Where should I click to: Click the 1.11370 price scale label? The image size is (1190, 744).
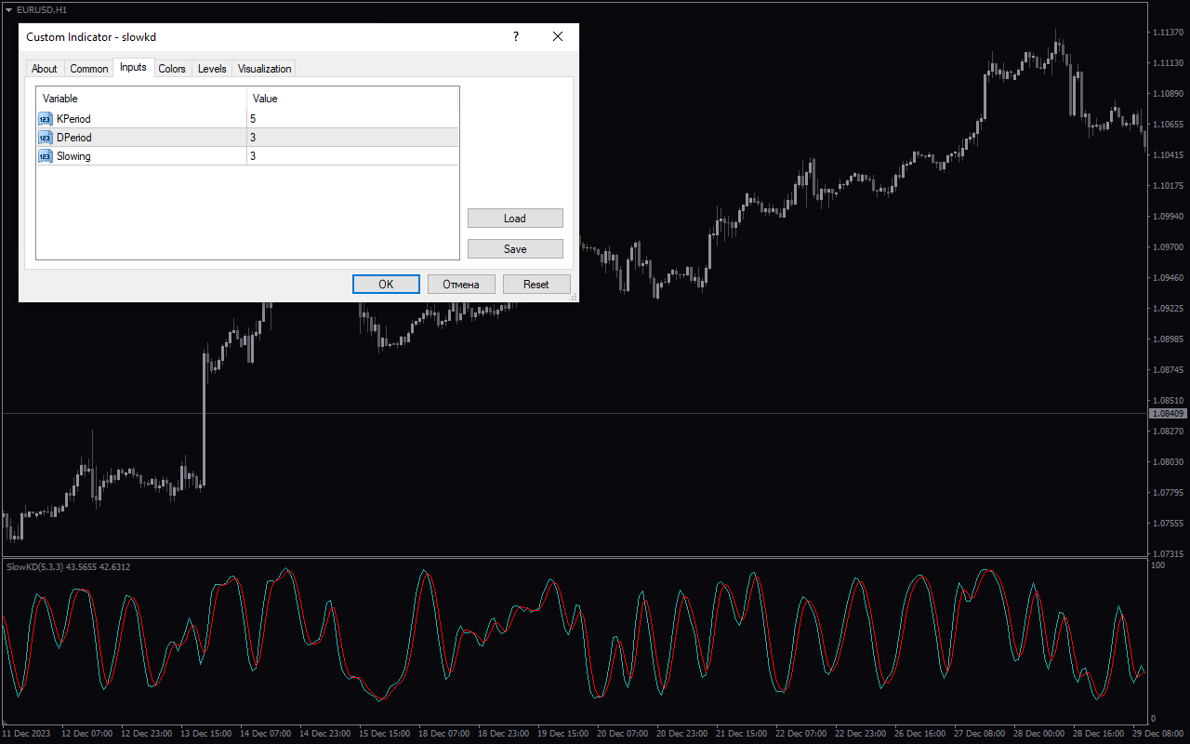click(1168, 33)
